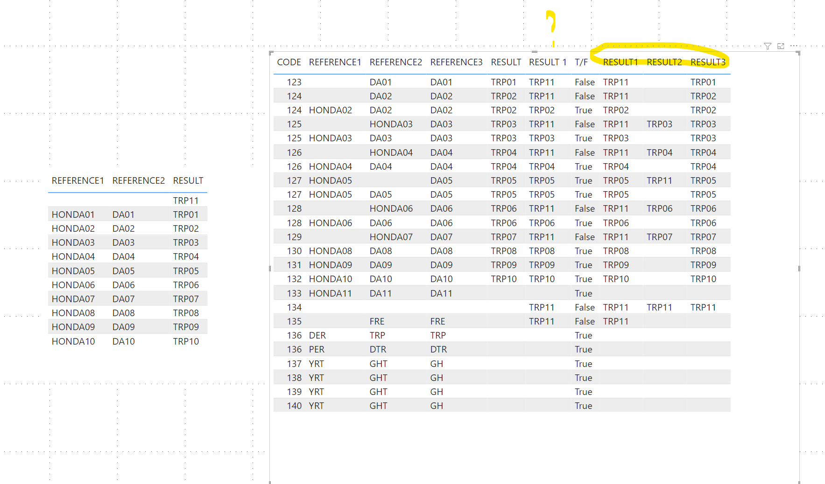Click the RESULT3 column header

pyautogui.click(x=708, y=62)
